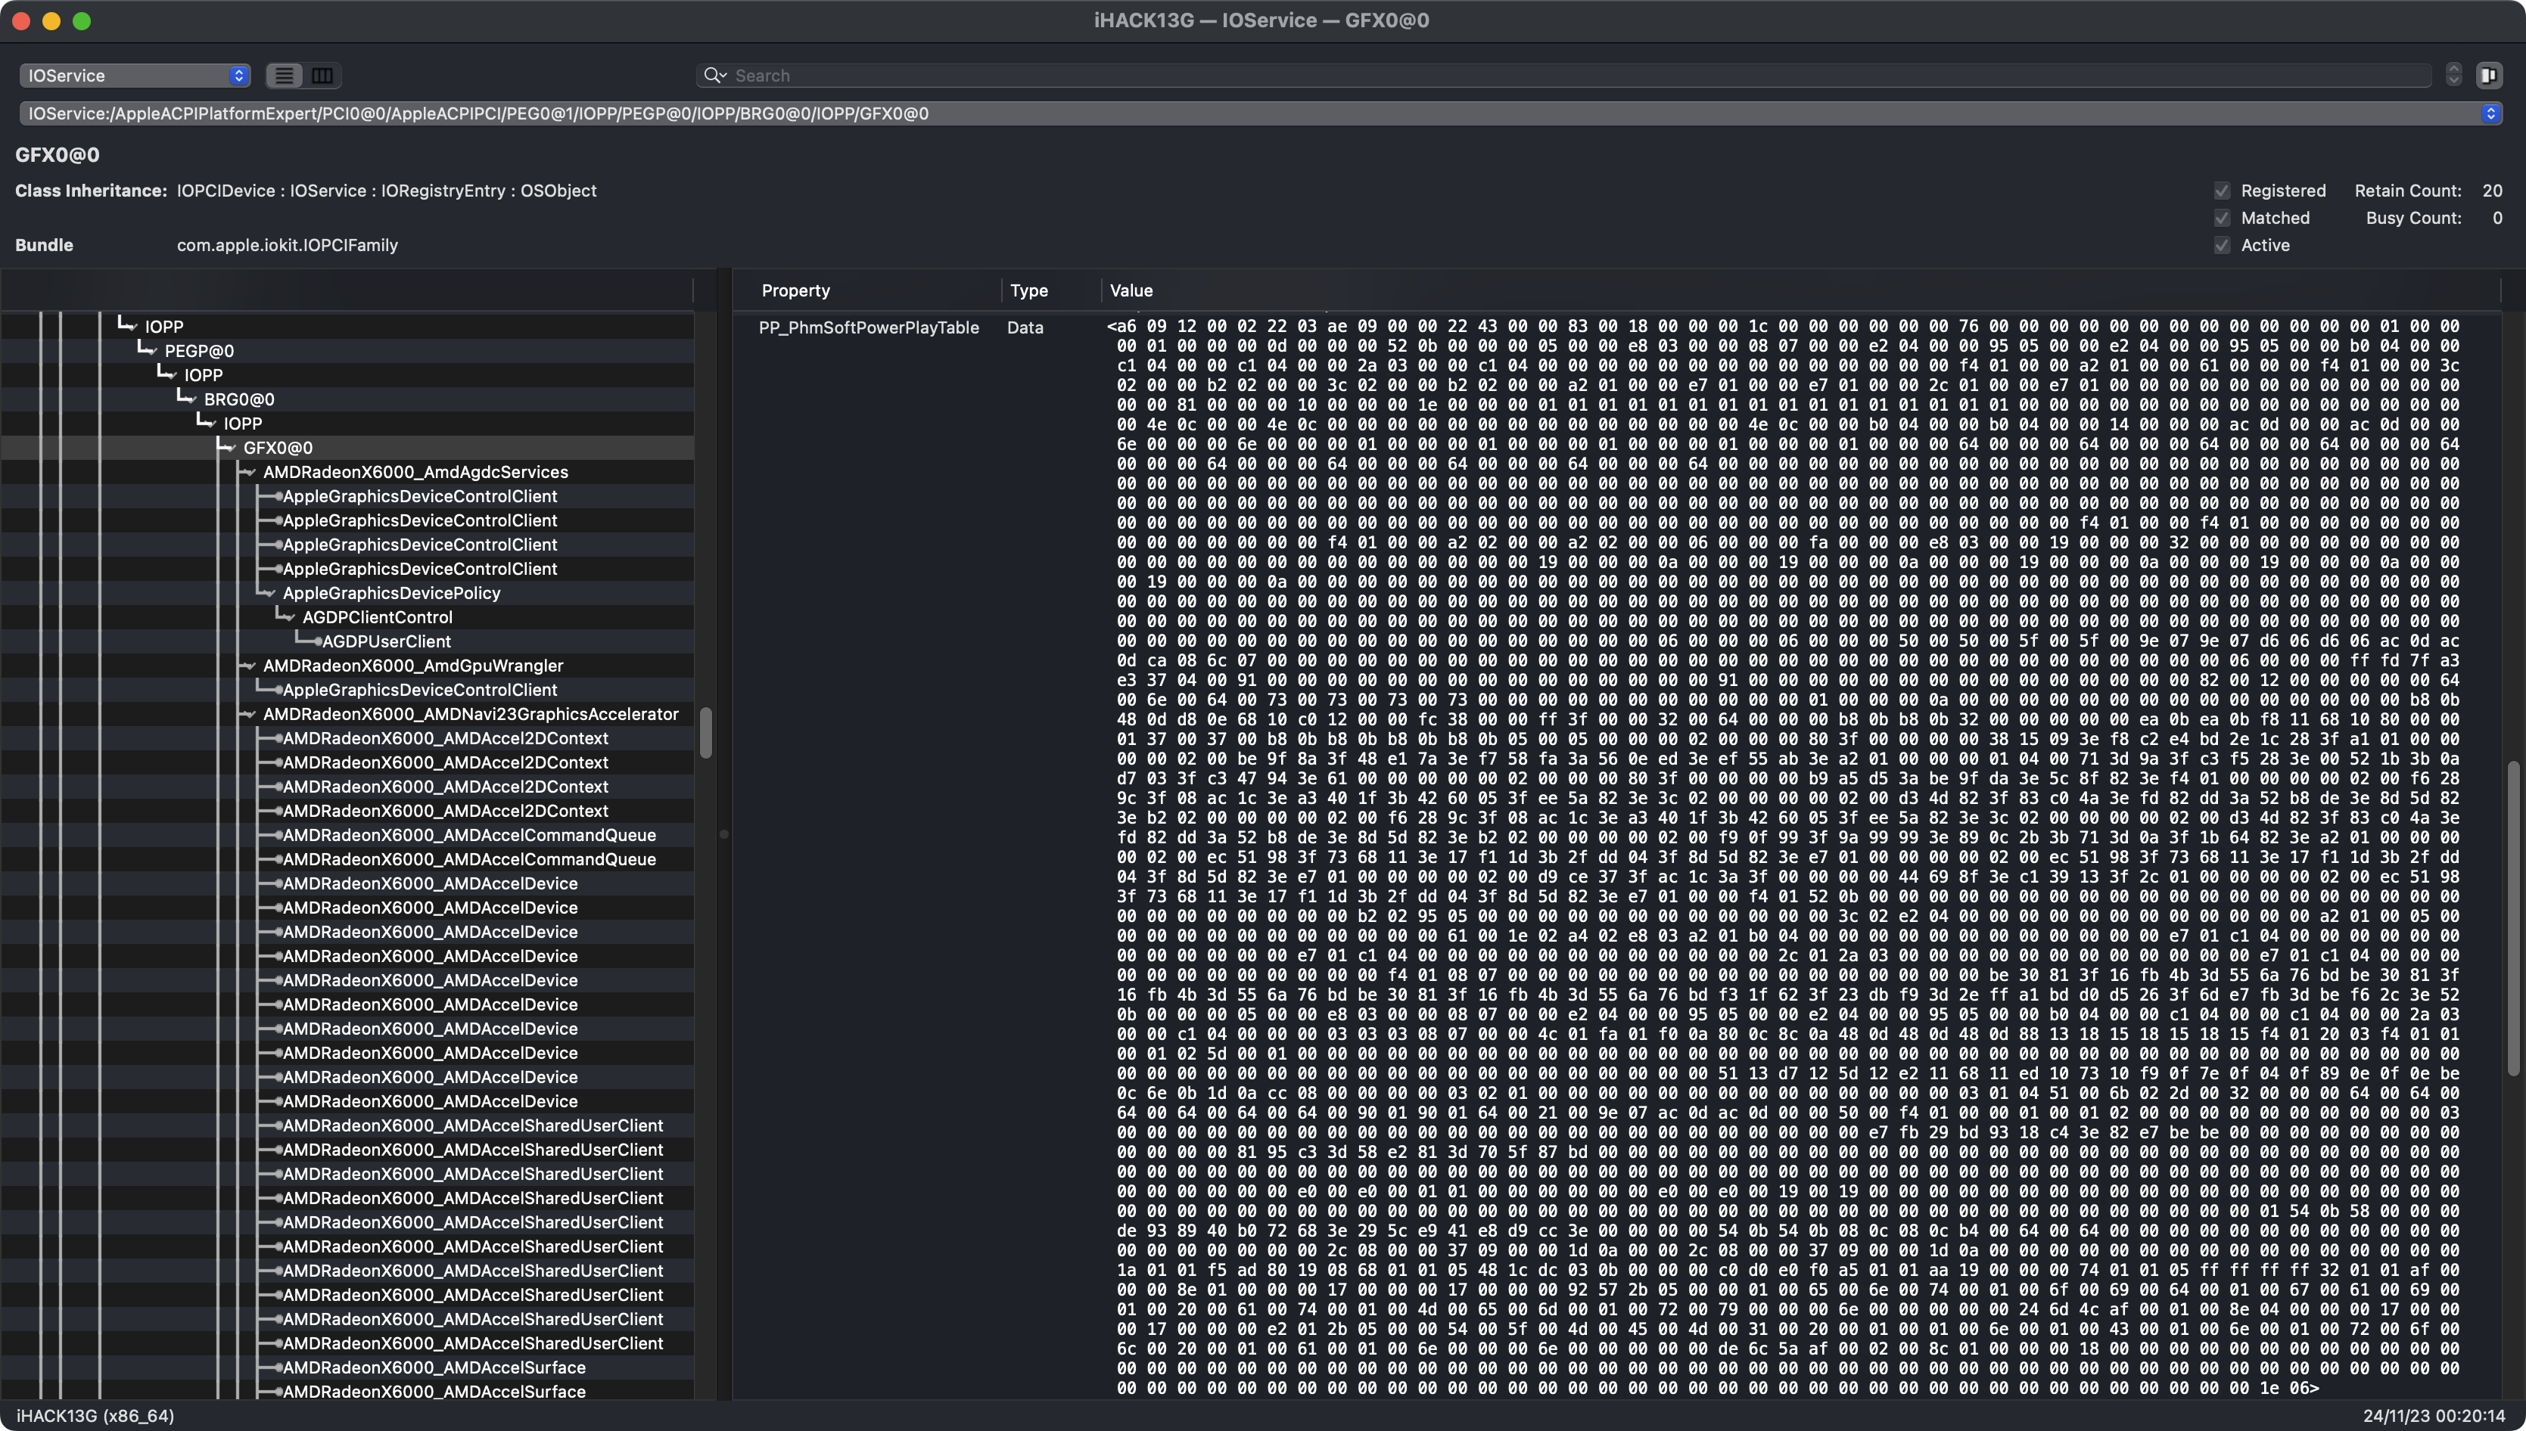Select the PP_PhmSoftPowerPlayTable property row
Viewport: 2526px width, 1431px height.
(868, 328)
